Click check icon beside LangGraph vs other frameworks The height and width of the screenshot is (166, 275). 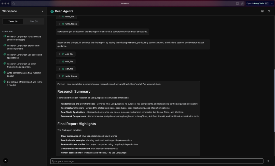(x=5, y=63)
